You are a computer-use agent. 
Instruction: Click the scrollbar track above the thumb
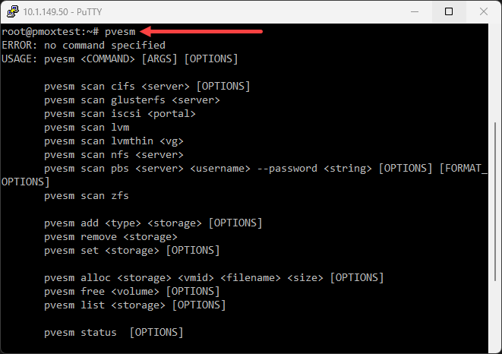click(x=494, y=76)
